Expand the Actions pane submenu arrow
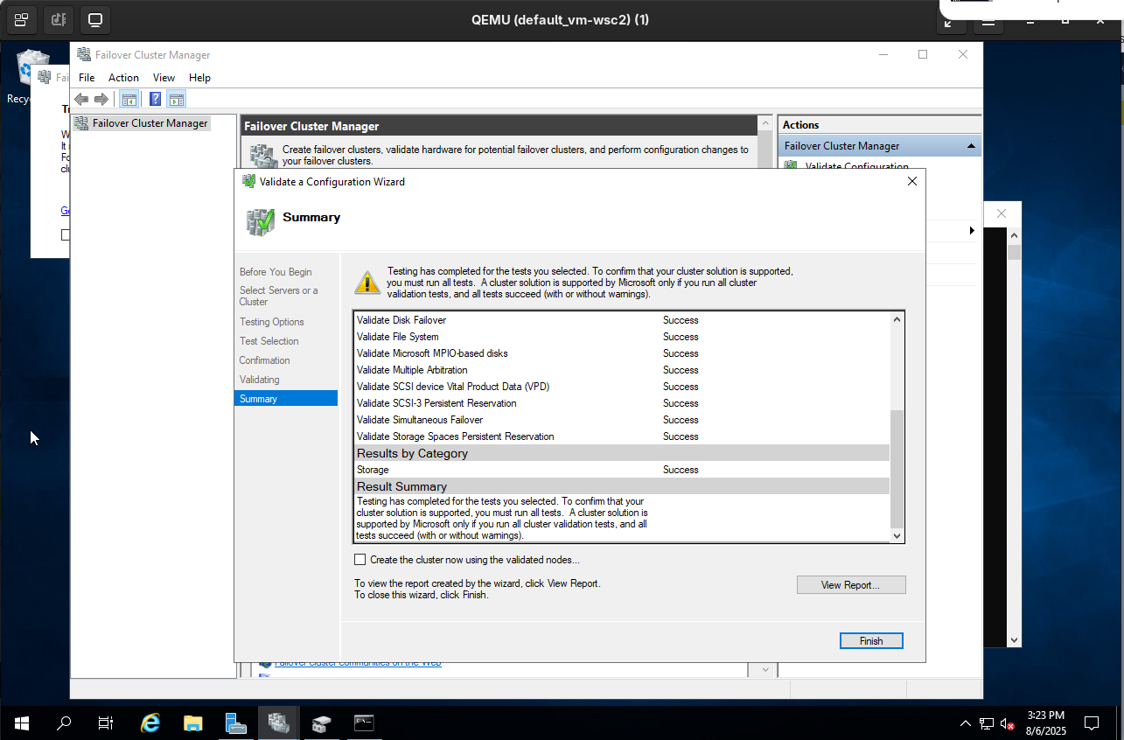 [x=972, y=231]
